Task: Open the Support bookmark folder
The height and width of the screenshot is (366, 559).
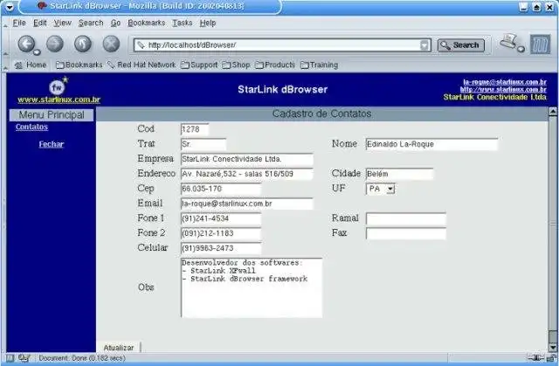Action: click(x=199, y=65)
